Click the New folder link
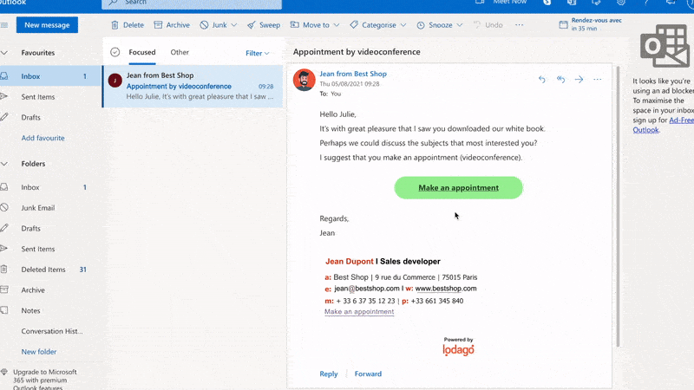The image size is (694, 390). click(39, 352)
